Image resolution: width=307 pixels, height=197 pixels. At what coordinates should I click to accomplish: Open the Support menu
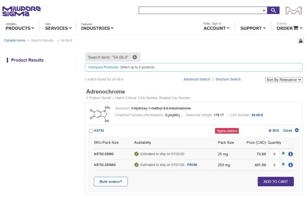[x=253, y=28]
